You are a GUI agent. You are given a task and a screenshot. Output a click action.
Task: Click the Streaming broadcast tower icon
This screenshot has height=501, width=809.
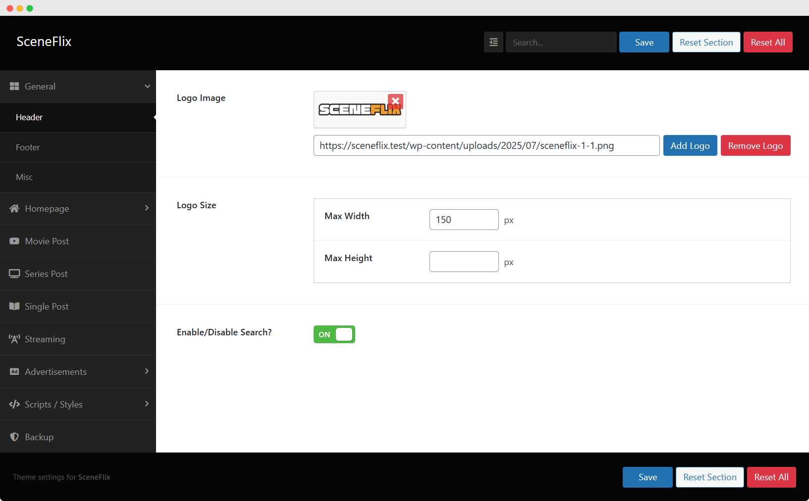click(x=14, y=339)
